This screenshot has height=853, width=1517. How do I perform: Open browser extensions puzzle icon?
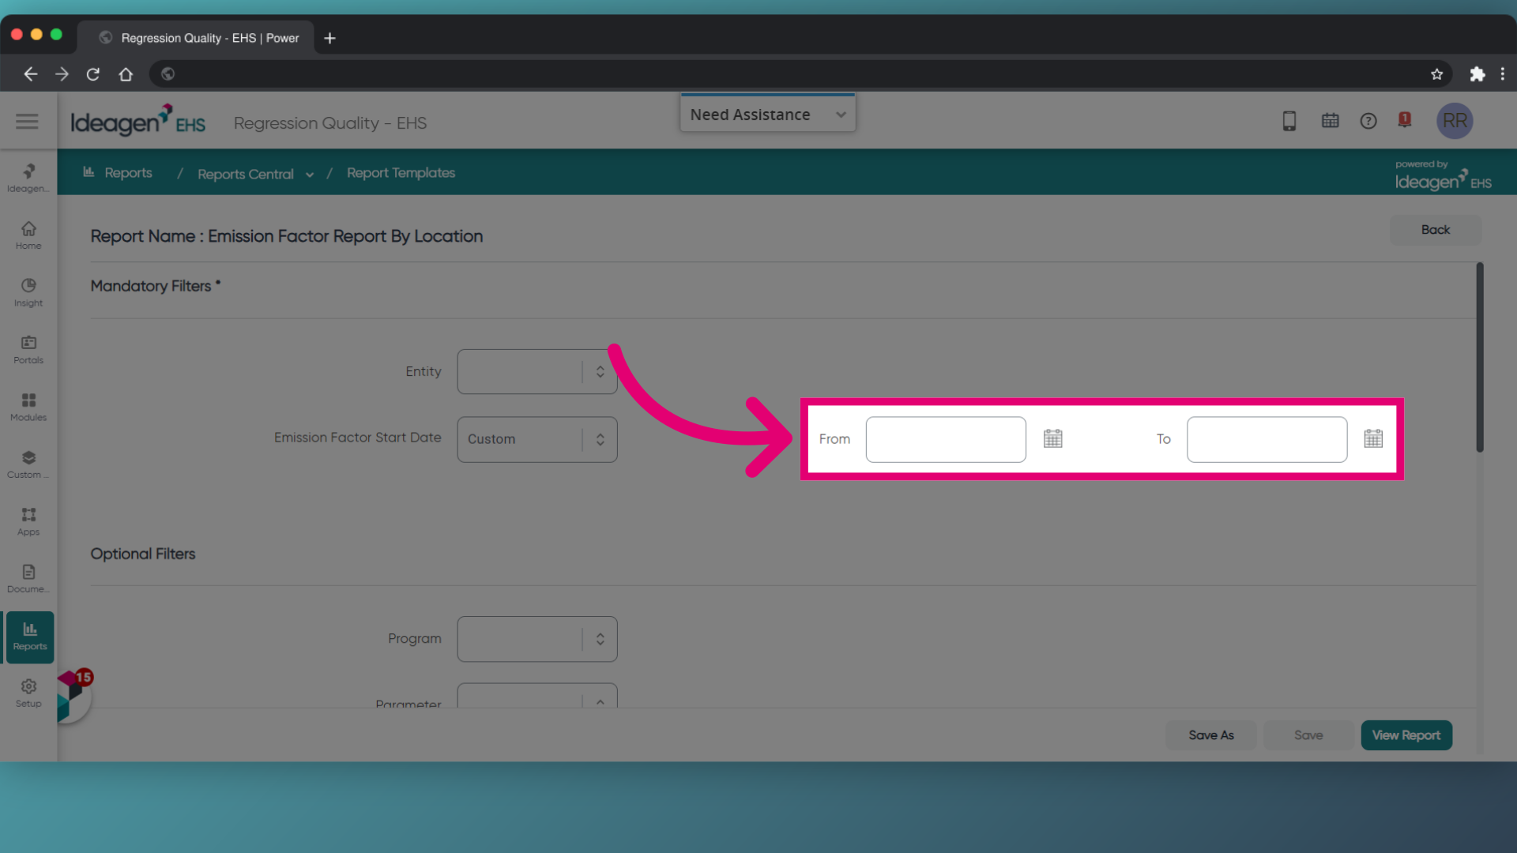coord(1477,74)
